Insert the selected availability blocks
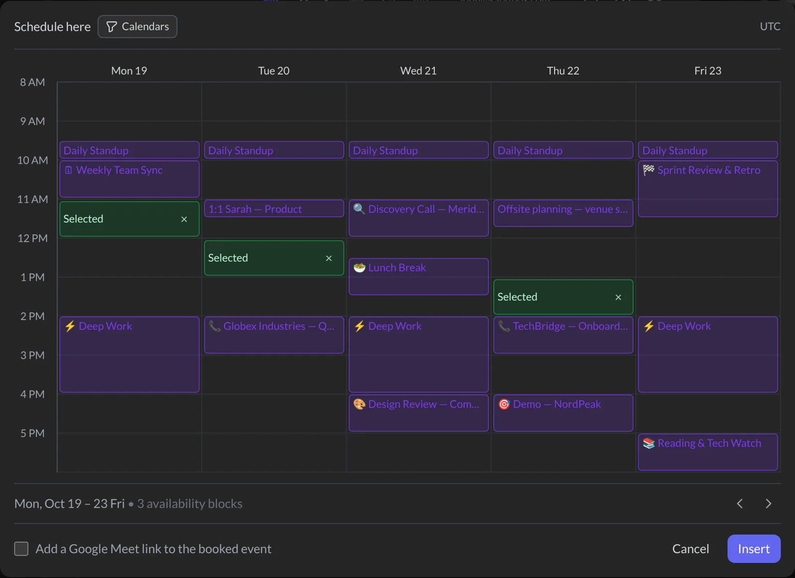The height and width of the screenshot is (578, 795). coord(754,549)
